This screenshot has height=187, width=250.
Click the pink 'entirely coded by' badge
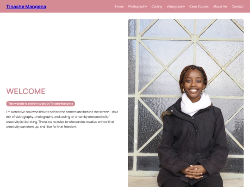(x=40, y=104)
